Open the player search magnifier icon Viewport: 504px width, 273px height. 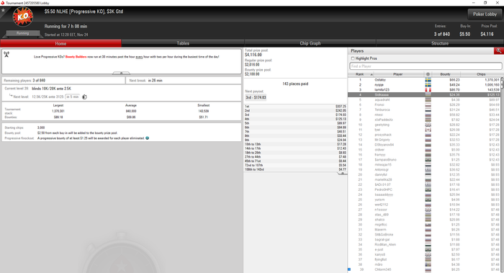coord(498,51)
